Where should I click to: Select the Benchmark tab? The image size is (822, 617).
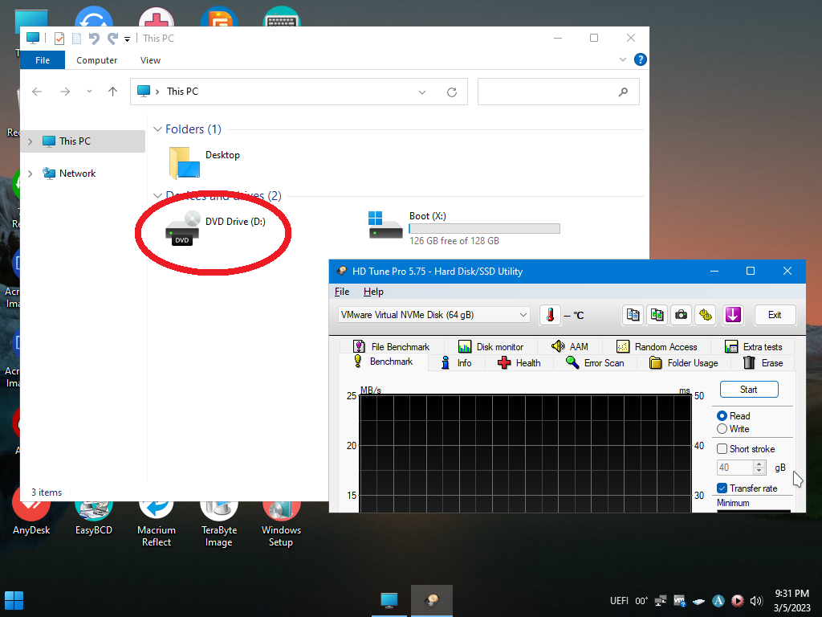pos(383,362)
